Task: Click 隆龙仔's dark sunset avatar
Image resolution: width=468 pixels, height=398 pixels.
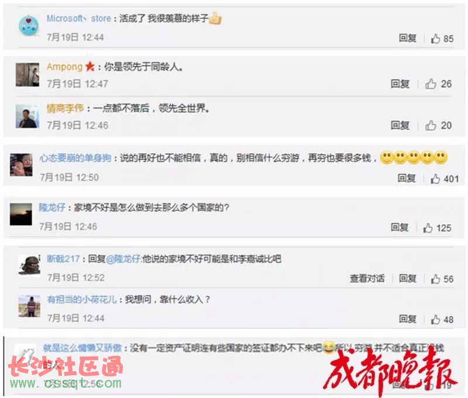Action: click(21, 214)
